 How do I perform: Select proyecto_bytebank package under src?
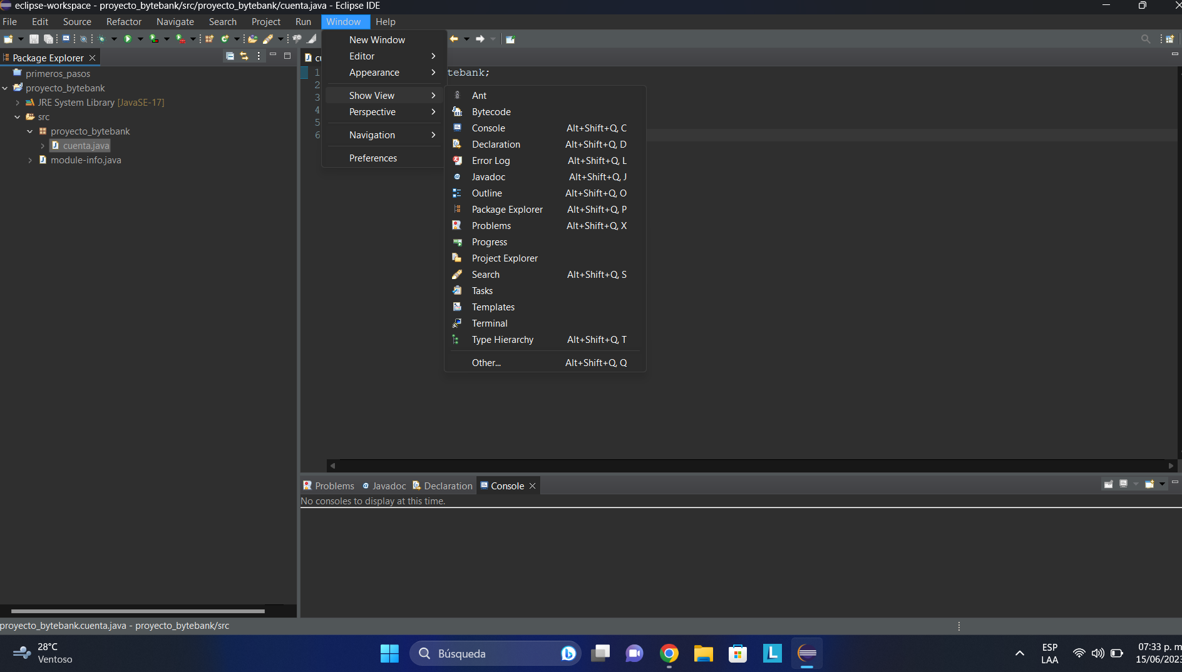[x=90, y=131]
